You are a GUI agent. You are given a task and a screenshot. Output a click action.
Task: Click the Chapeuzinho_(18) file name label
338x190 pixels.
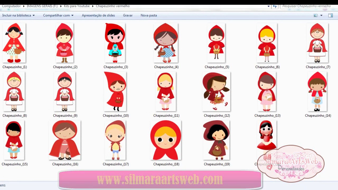tap(166, 164)
